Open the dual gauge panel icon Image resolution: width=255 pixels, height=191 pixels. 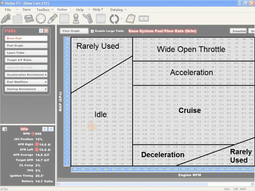click(144, 19)
